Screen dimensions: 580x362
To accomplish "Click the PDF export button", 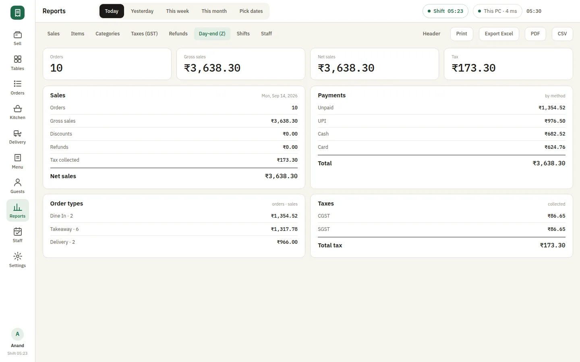I will point(535,34).
